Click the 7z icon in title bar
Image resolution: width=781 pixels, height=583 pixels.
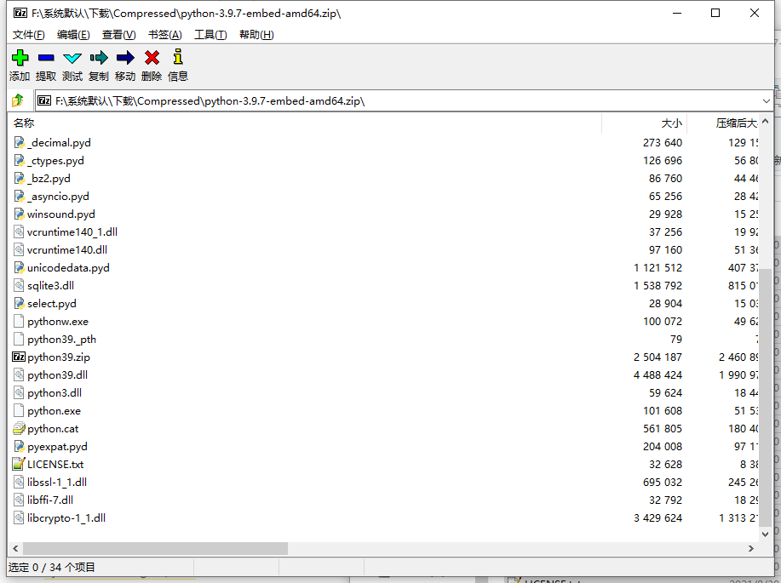[20, 13]
